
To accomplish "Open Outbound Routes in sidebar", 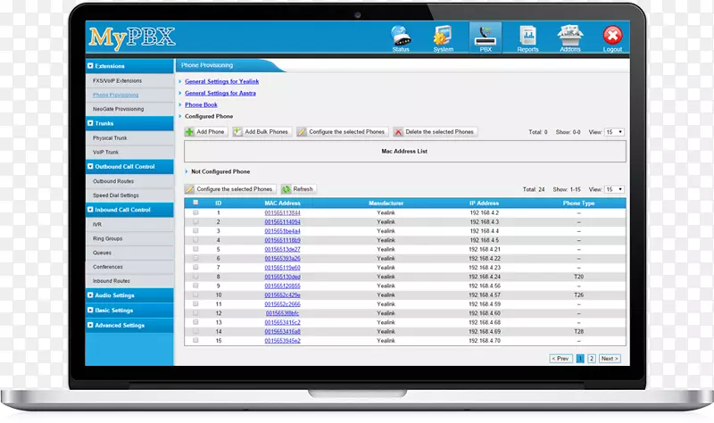I will (113, 181).
